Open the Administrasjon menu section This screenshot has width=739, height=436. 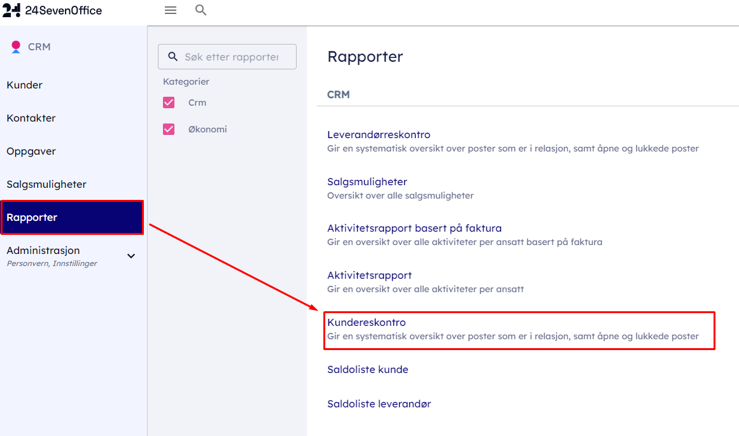[x=43, y=251]
